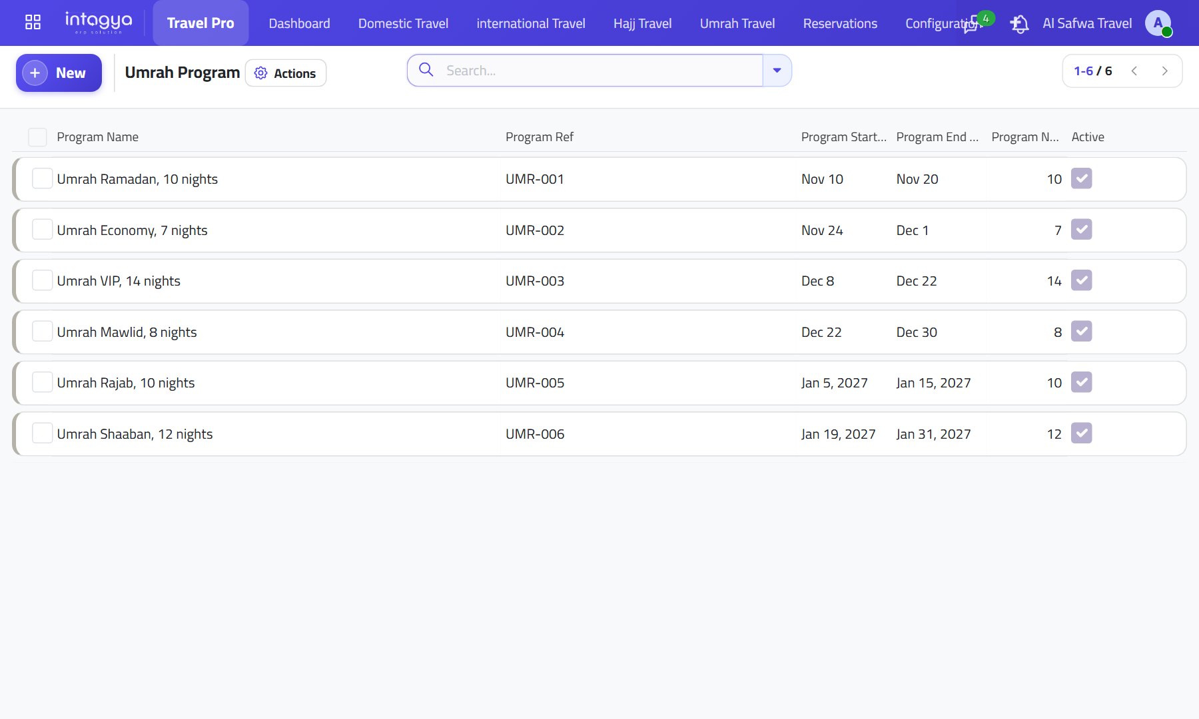
Task: Open the international Travel menu
Action: 531,23
